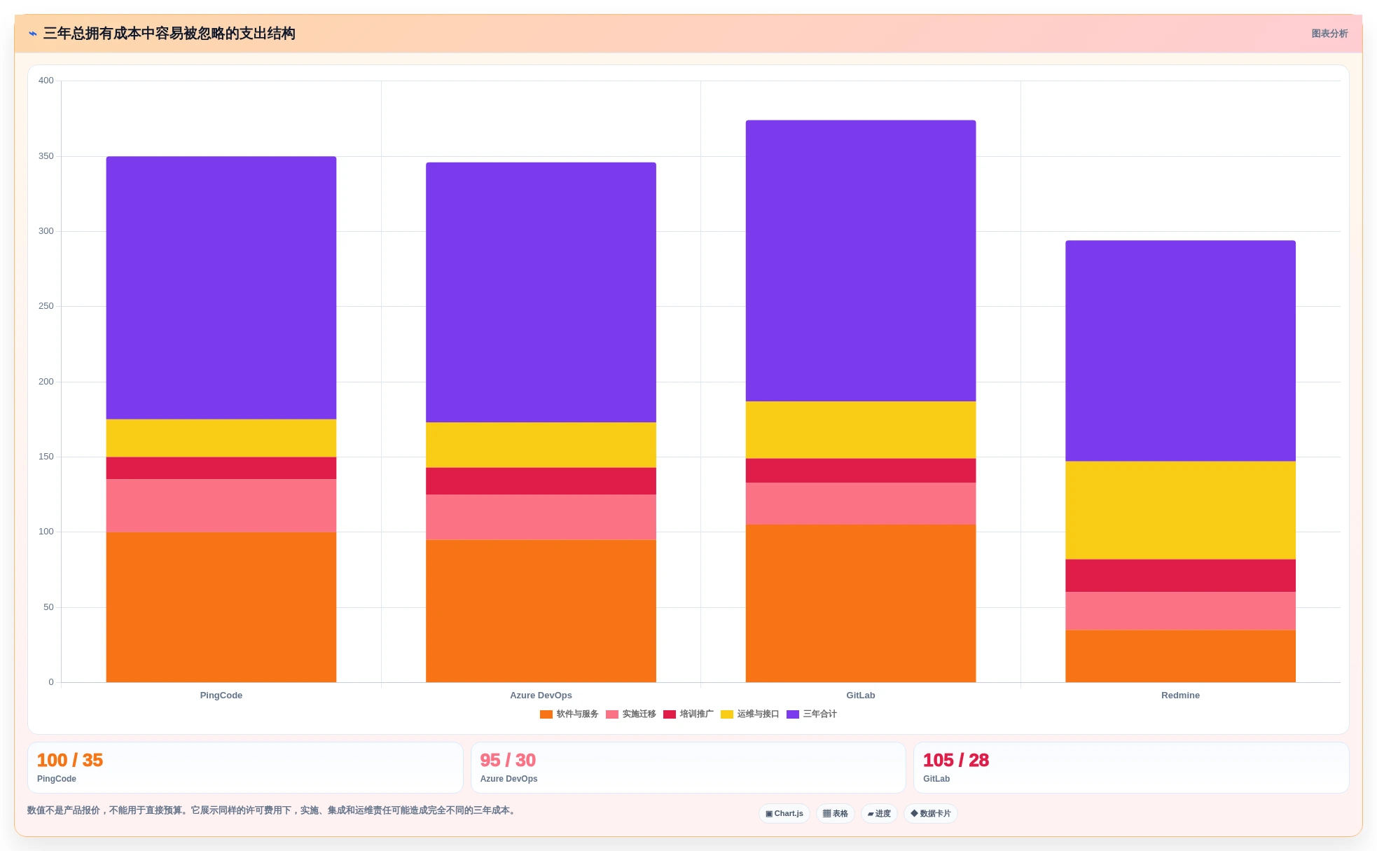Open the GitLab 105 / 28 card
The height and width of the screenshot is (851, 1377).
1131,768
